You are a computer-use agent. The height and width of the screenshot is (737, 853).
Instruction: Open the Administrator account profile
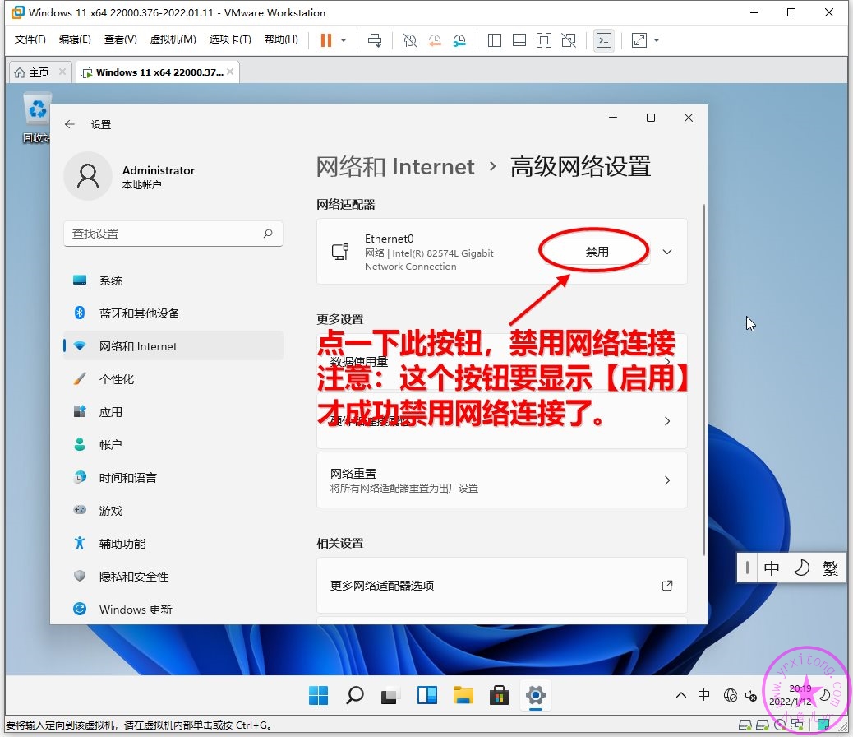click(130, 177)
